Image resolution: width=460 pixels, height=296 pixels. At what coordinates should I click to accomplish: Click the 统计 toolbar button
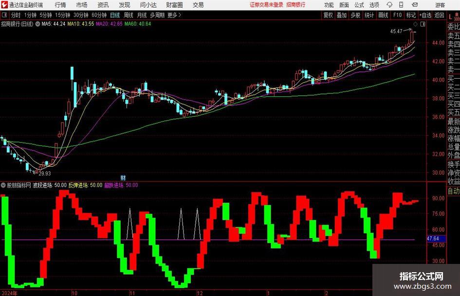[x=369, y=15]
